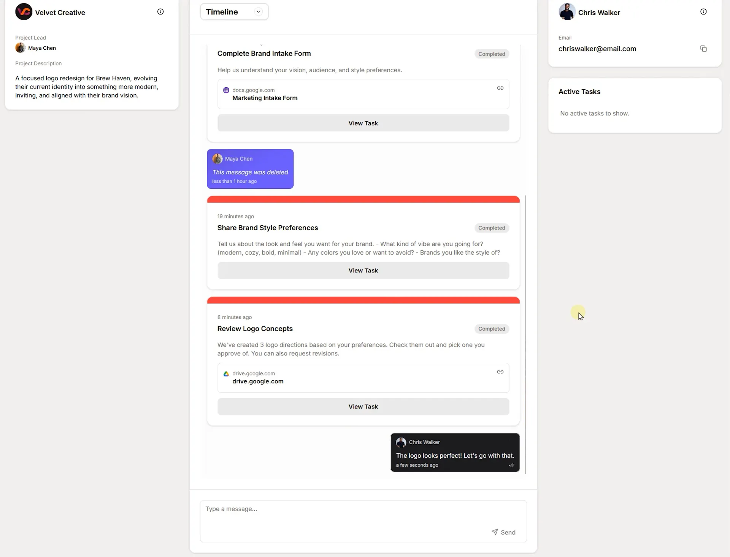Viewport: 730px width, 557px height.
Task: Click 'No active tasks to show' text
Action: tap(595, 113)
